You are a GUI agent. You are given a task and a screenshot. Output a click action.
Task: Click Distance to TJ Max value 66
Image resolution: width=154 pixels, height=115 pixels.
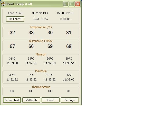click(31, 46)
